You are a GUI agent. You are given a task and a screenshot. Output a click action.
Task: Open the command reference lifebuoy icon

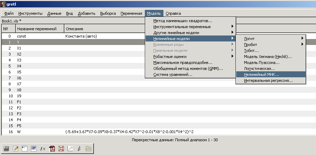[61, 149]
